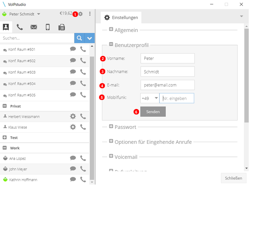Open gear settings for Klaus Wiese

tap(73, 127)
